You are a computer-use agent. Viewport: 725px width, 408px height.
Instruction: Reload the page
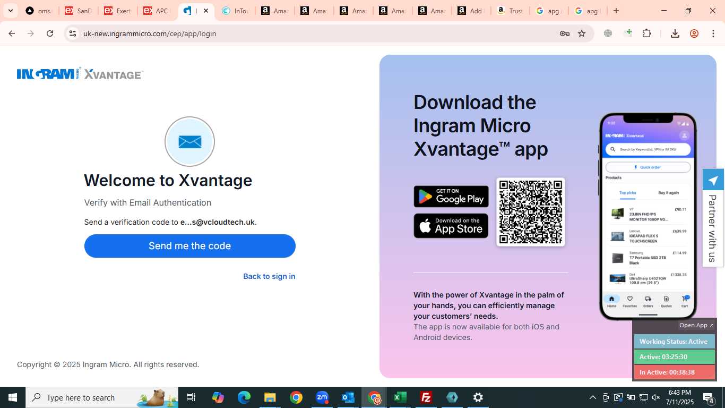point(50,33)
